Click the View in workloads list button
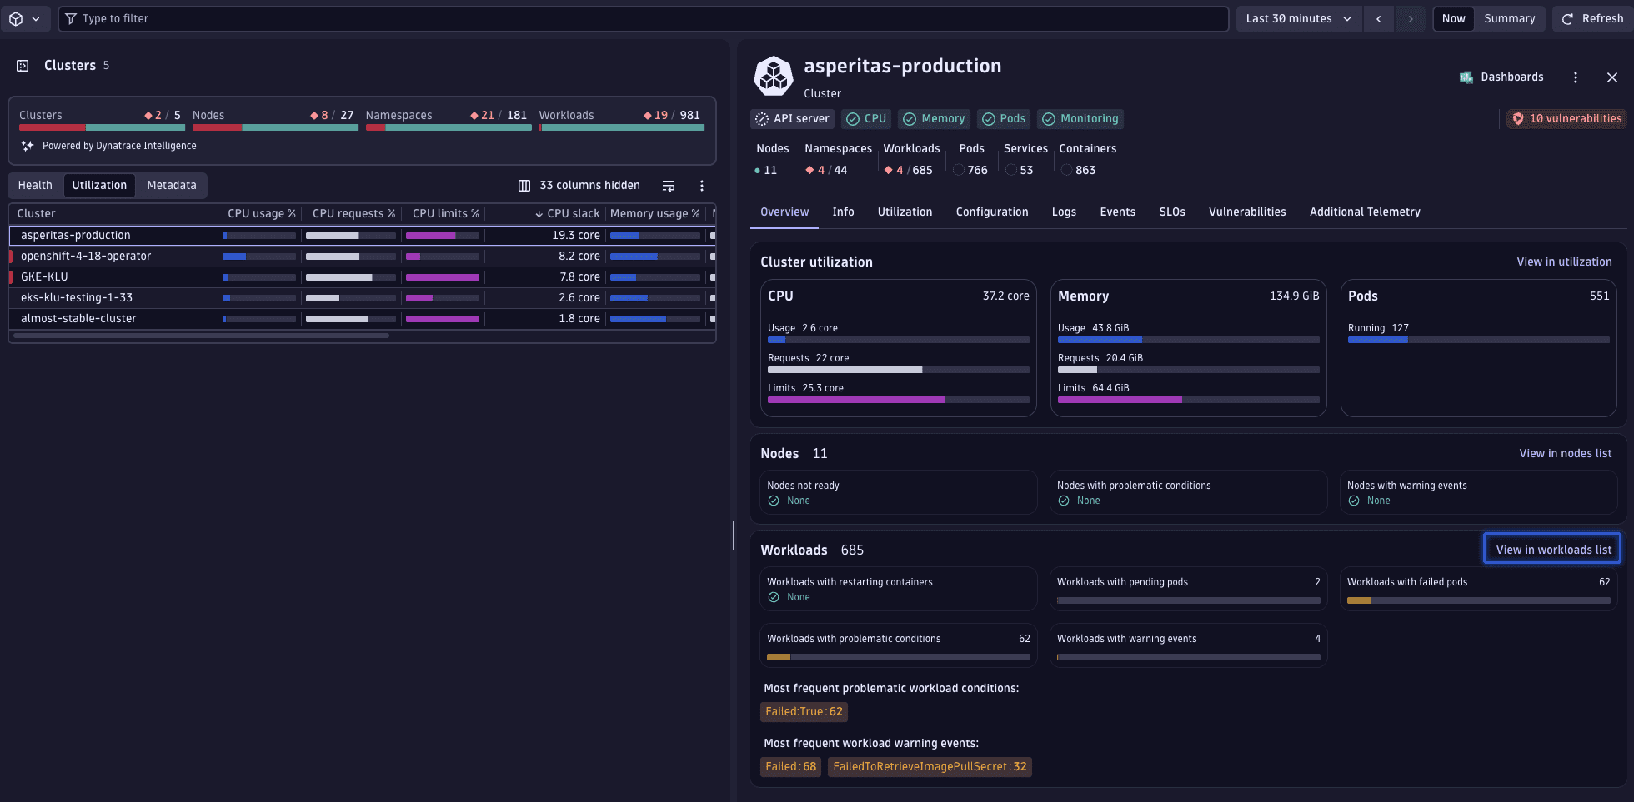Image resolution: width=1634 pixels, height=802 pixels. coord(1551,549)
